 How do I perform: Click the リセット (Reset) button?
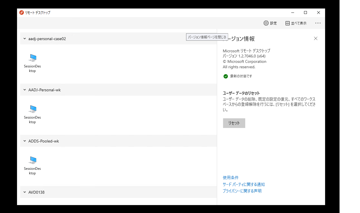point(234,123)
